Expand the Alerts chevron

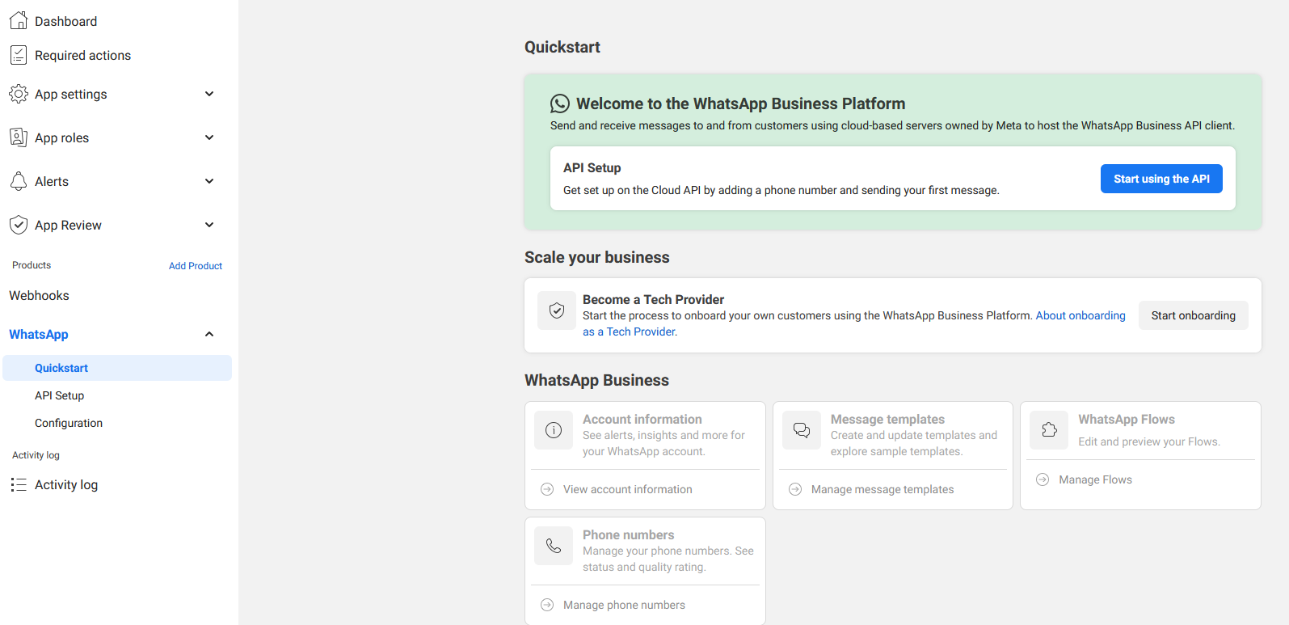[x=209, y=181]
